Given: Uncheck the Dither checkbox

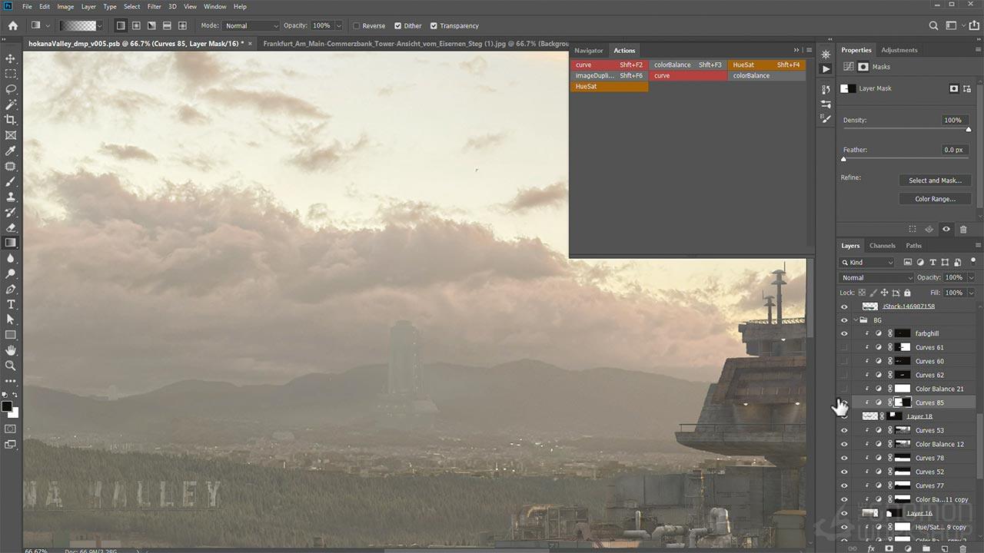Looking at the screenshot, I should (x=397, y=26).
